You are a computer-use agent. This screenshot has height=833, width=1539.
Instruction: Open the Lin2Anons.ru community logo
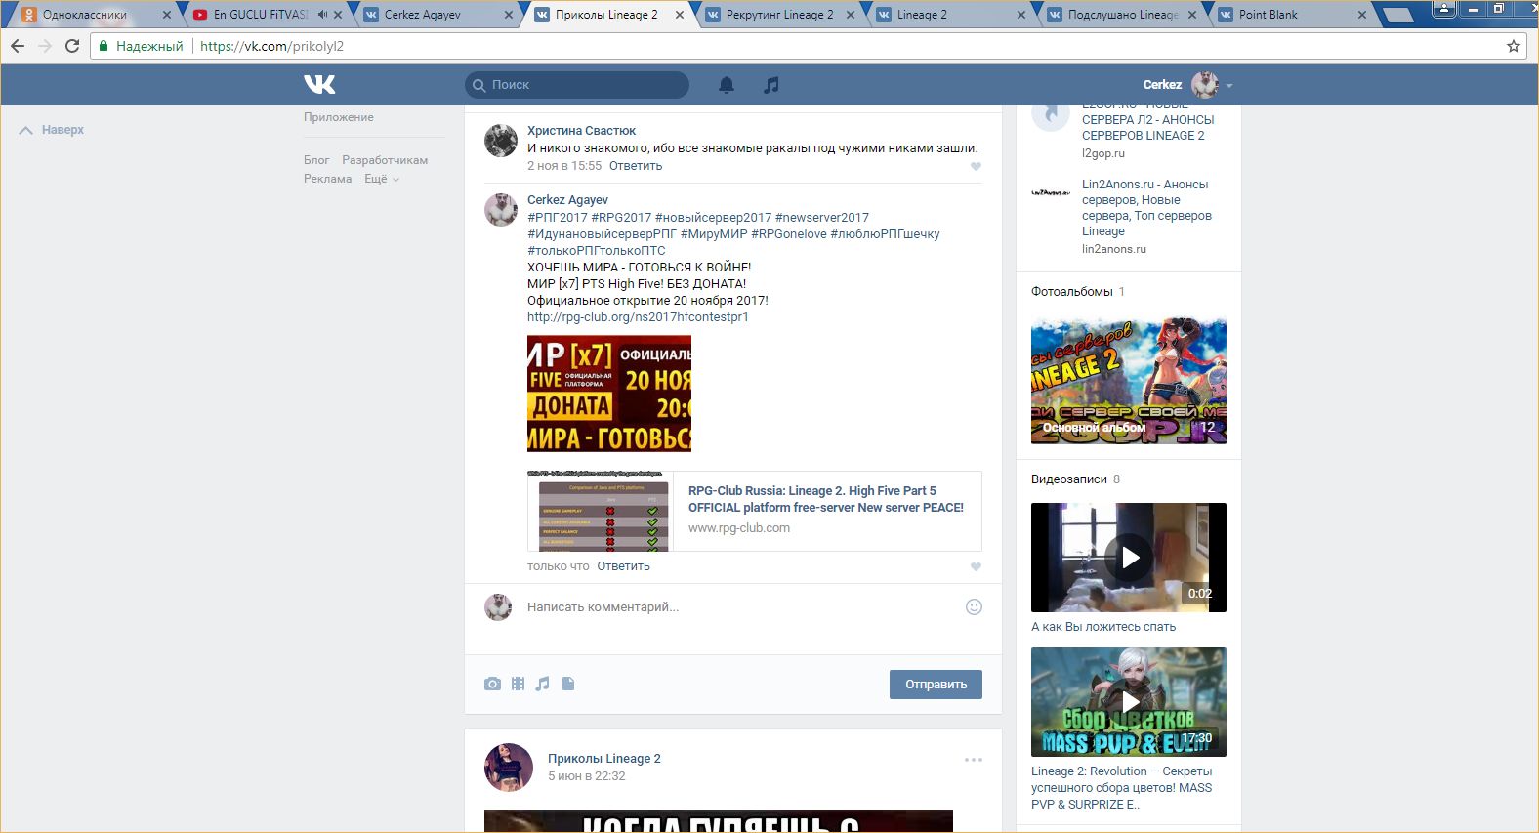[1051, 193]
